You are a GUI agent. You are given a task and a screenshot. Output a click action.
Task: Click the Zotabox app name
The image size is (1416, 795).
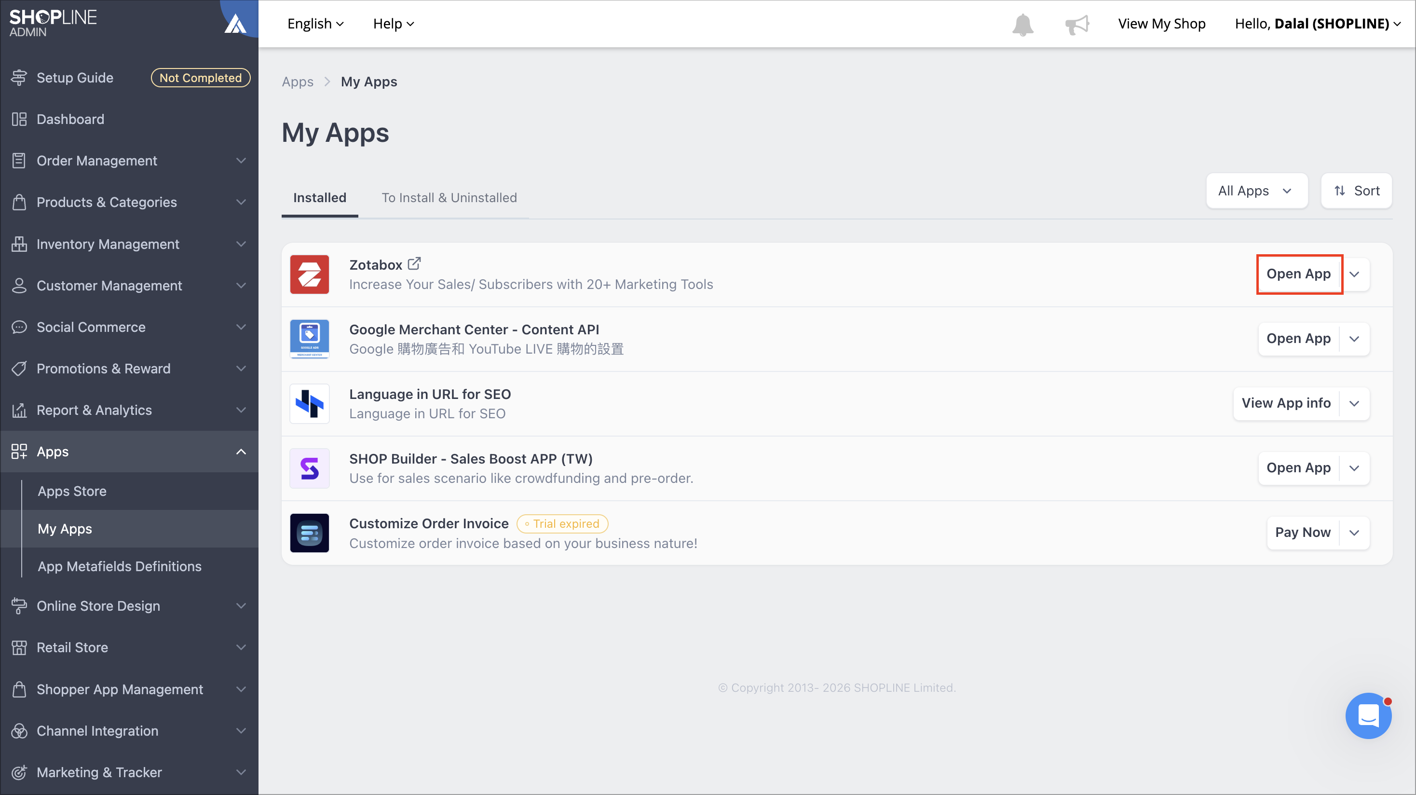tap(376, 265)
